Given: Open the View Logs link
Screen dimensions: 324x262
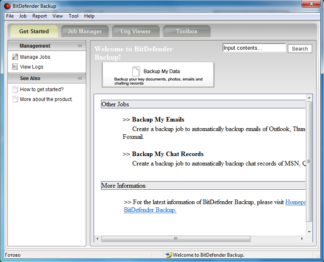Looking at the screenshot, I should 32,67.
